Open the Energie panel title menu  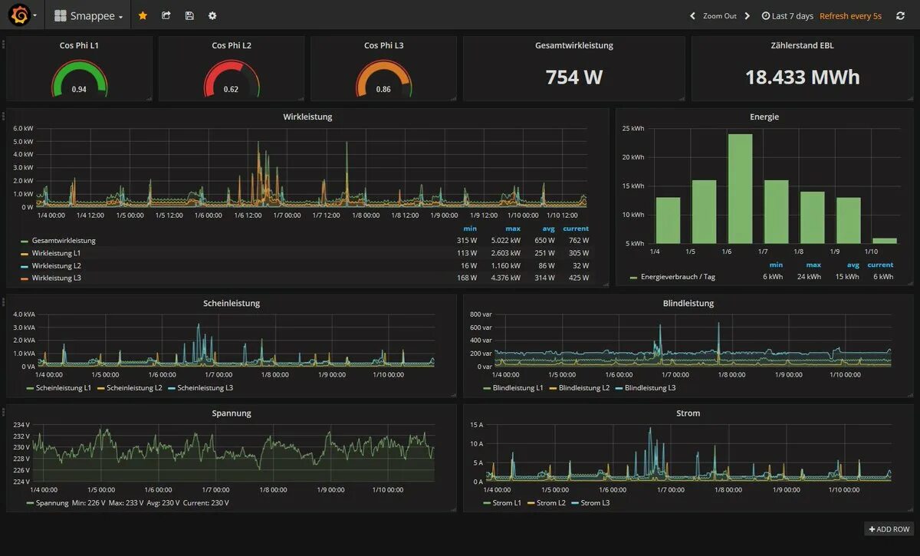[x=764, y=117]
